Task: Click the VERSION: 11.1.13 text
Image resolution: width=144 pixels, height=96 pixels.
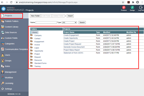Action: pos(14,94)
